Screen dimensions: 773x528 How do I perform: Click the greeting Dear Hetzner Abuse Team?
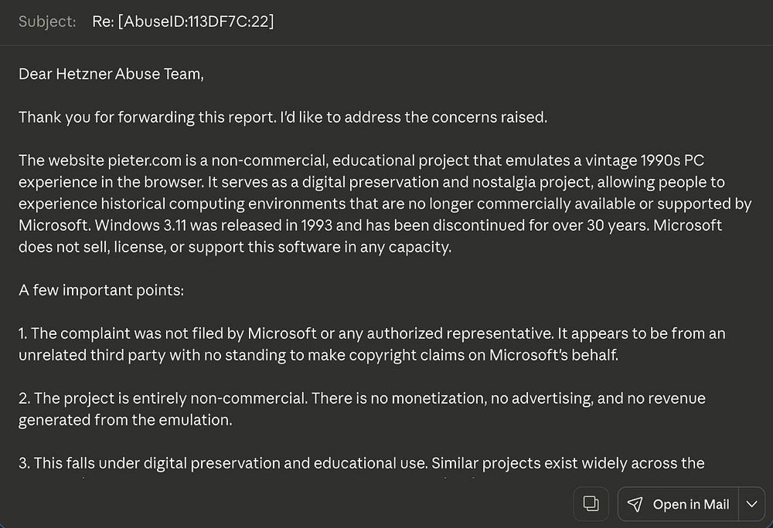tap(111, 74)
